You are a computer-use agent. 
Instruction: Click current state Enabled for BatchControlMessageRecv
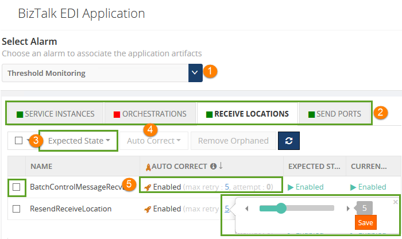pyautogui.click(x=368, y=187)
